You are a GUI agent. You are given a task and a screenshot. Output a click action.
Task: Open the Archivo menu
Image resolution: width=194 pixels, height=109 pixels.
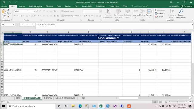coord(4,6)
